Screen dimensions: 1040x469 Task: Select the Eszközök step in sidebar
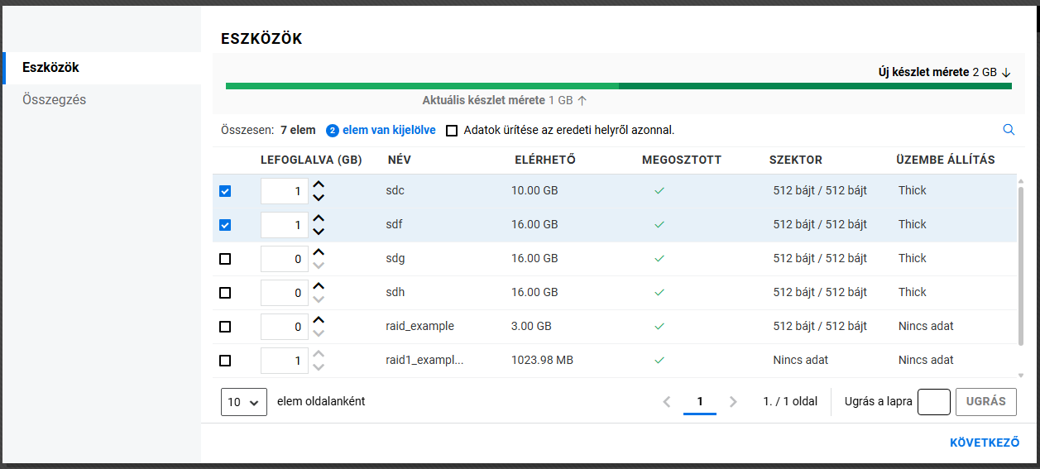coord(51,68)
